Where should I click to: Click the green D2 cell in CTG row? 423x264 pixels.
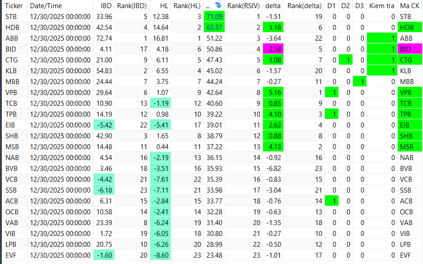346,60
